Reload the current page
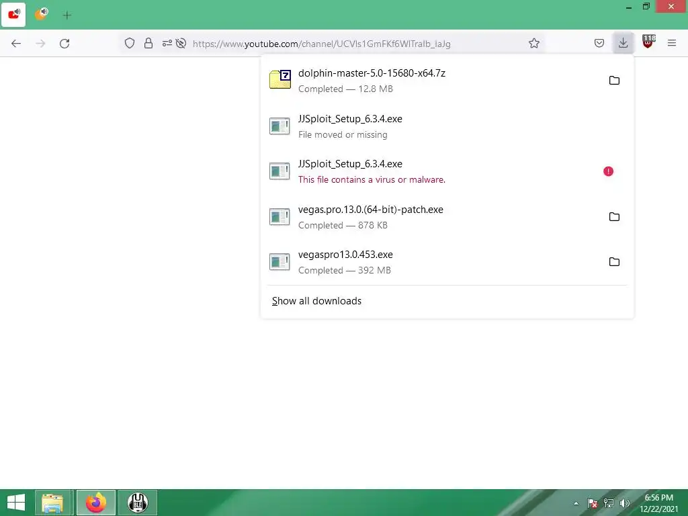This screenshot has width=688, height=516. pos(64,44)
